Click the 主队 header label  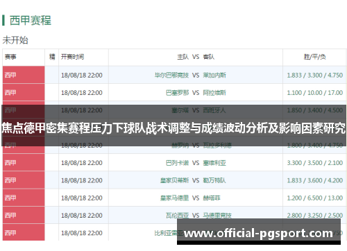(183, 57)
